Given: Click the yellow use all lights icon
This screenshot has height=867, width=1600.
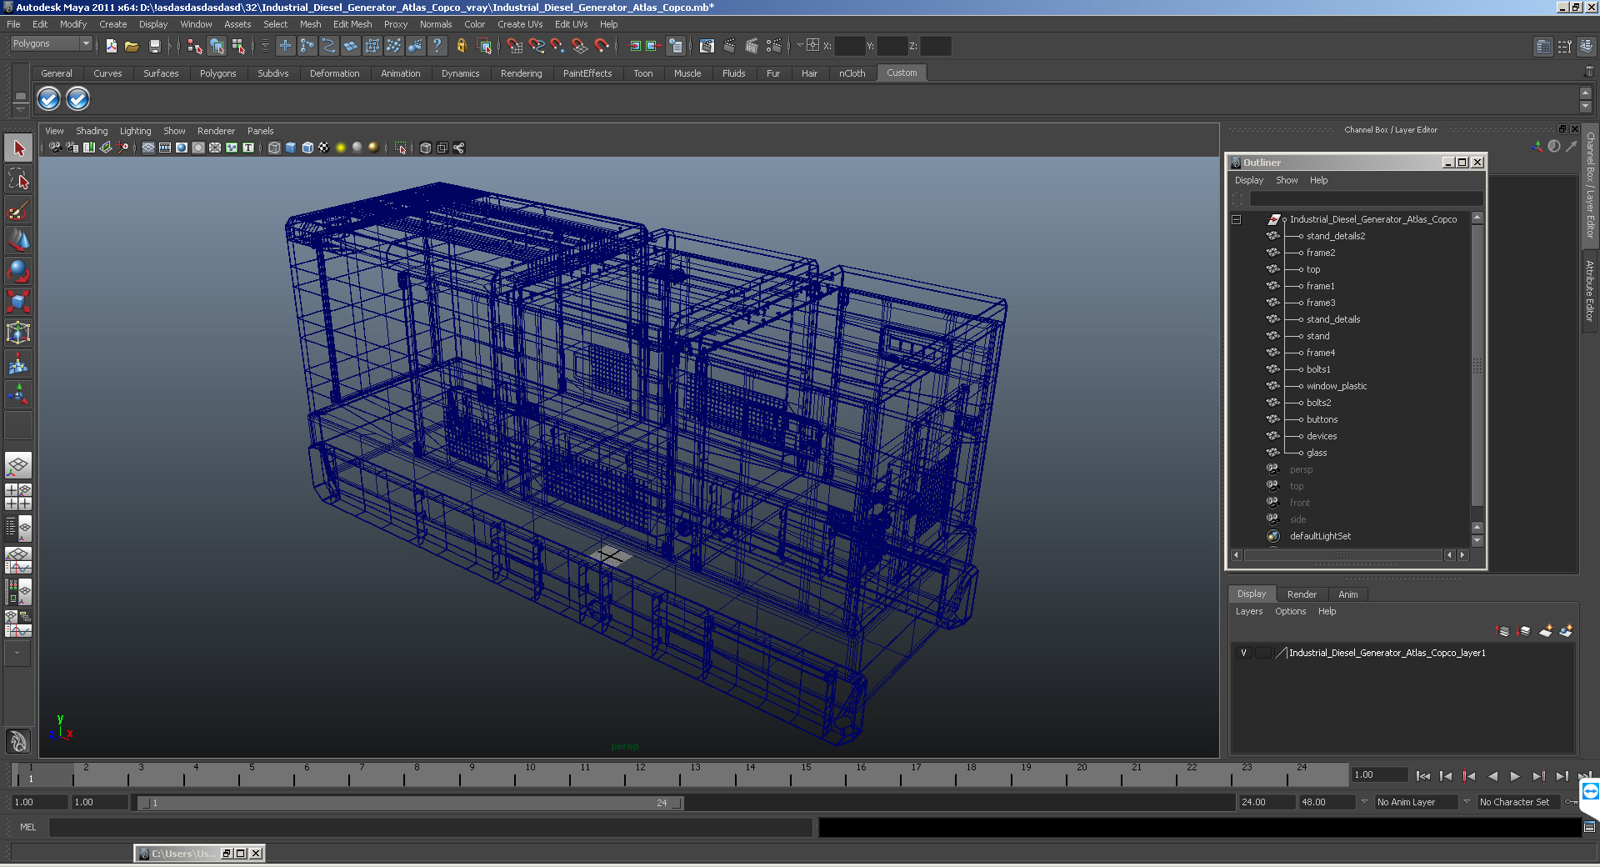Looking at the screenshot, I should tap(341, 148).
